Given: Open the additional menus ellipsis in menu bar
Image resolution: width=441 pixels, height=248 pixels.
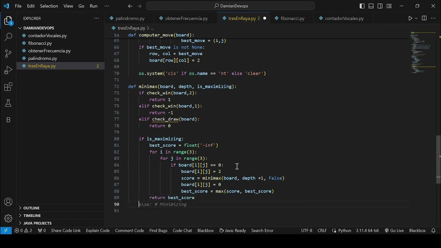Looking at the screenshot, I should click(107, 6).
